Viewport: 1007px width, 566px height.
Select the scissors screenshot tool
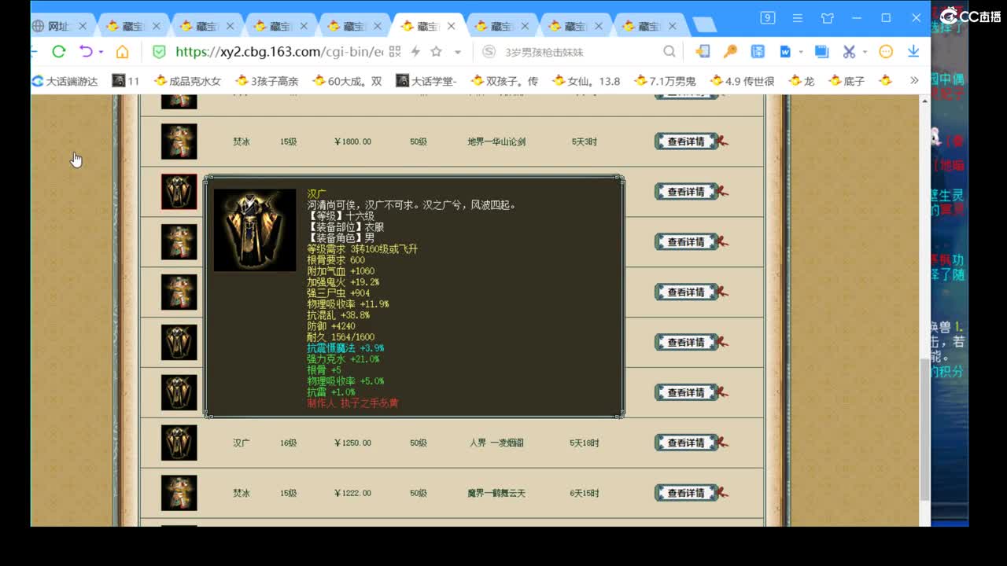(x=849, y=52)
